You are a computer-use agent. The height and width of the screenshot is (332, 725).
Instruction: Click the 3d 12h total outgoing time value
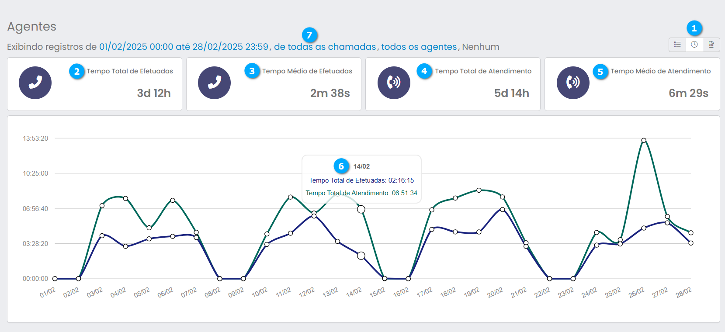(154, 93)
